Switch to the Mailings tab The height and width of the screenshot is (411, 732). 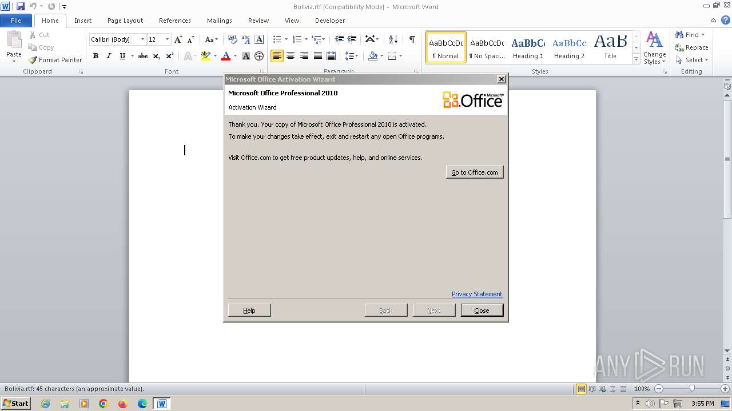pos(220,21)
